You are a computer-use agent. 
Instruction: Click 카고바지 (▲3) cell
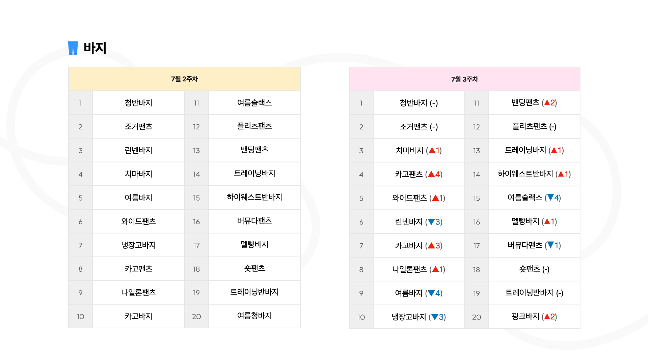418,246
